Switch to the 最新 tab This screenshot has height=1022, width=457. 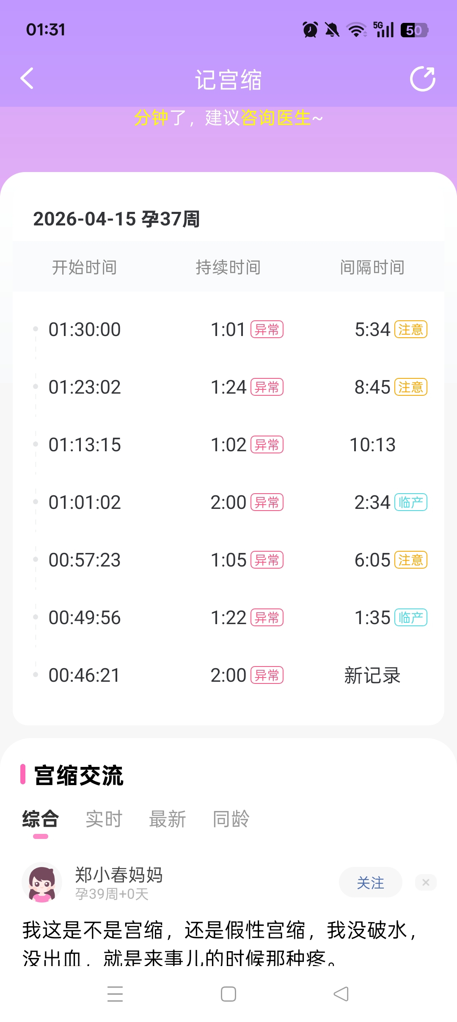tap(167, 819)
